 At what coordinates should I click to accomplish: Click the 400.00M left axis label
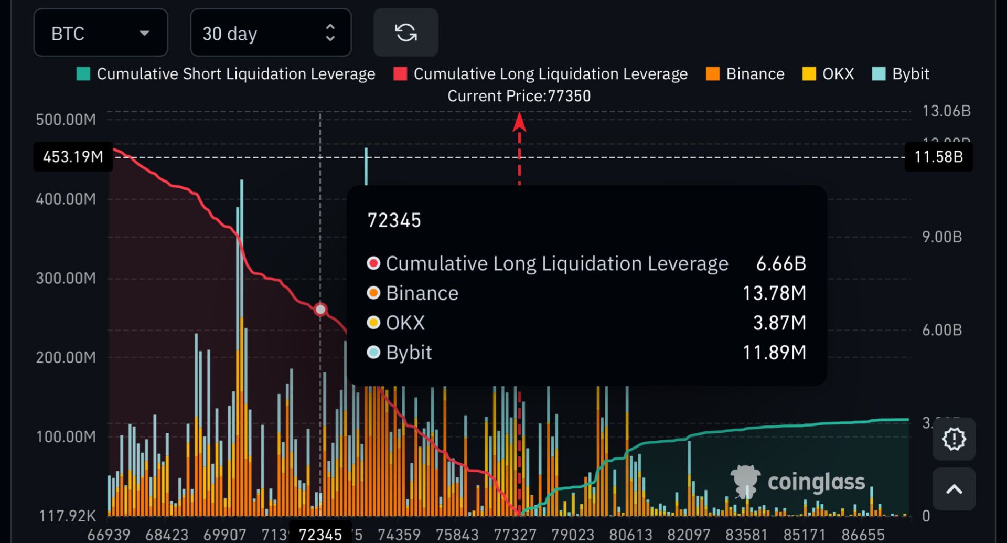click(x=66, y=199)
